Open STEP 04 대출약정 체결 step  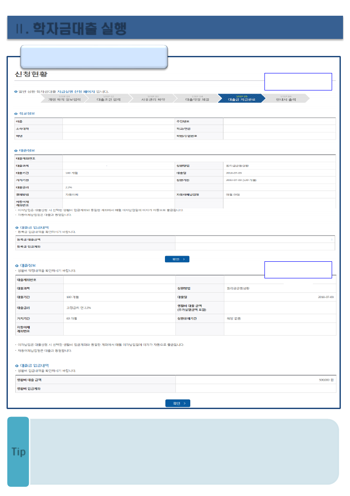[197, 98]
